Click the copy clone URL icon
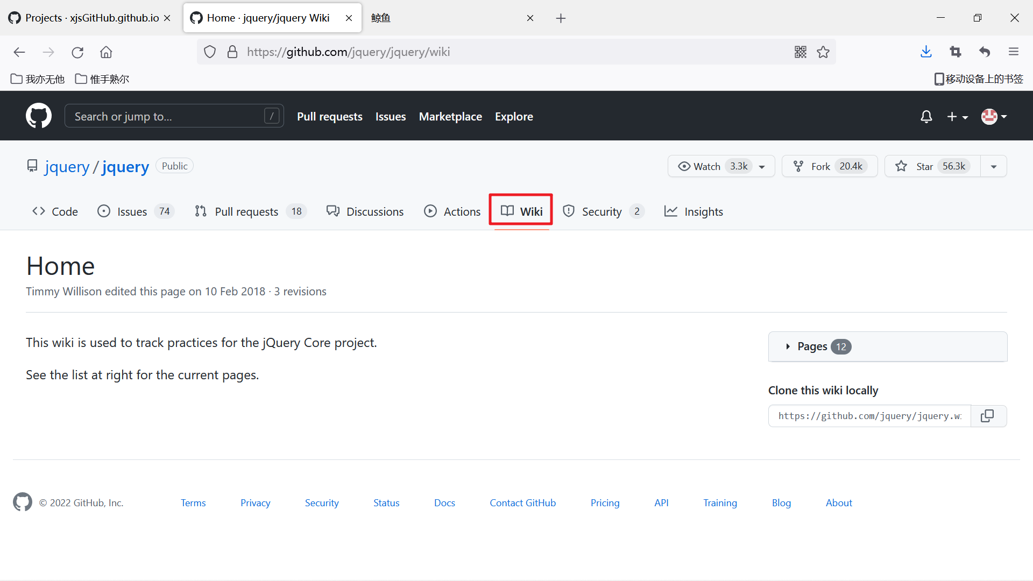This screenshot has width=1033, height=581. pyautogui.click(x=988, y=416)
